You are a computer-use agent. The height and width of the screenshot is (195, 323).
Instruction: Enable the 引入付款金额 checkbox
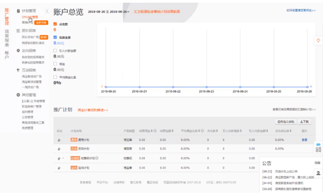click(55, 50)
